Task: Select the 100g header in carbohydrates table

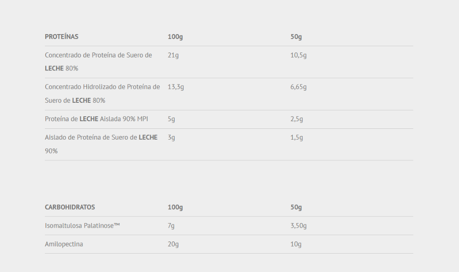Action: pos(175,207)
